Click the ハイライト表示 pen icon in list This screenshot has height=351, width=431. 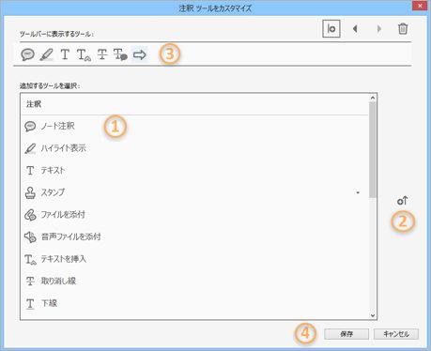(x=30, y=148)
